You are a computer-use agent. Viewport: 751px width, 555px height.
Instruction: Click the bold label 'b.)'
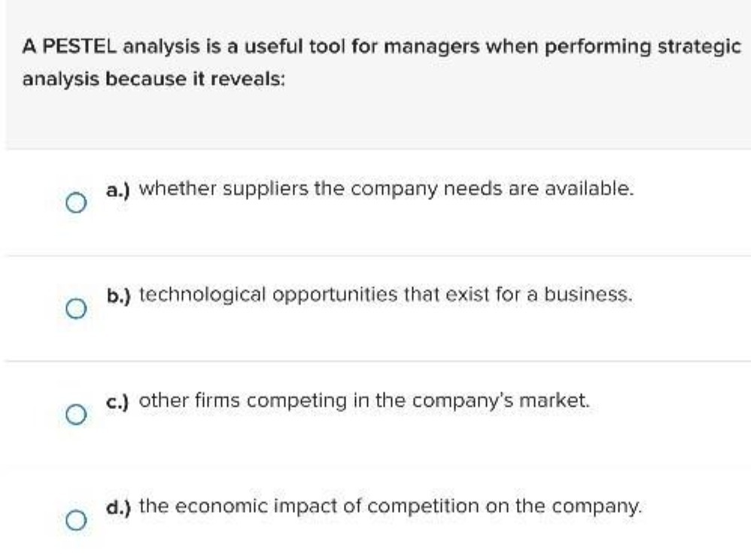(x=117, y=293)
